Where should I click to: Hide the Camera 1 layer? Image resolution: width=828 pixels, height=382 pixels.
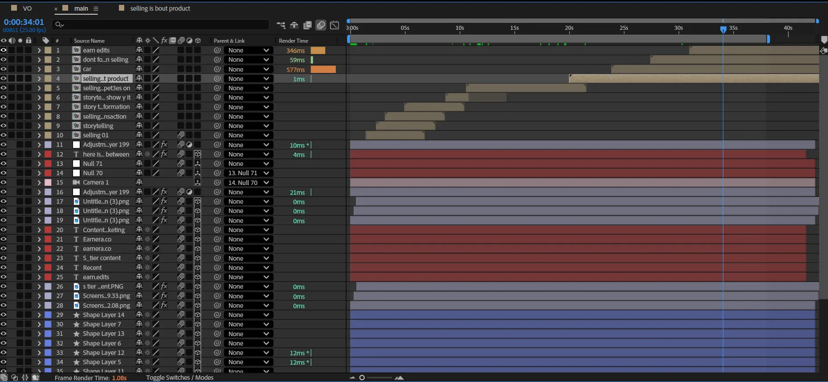(4, 183)
